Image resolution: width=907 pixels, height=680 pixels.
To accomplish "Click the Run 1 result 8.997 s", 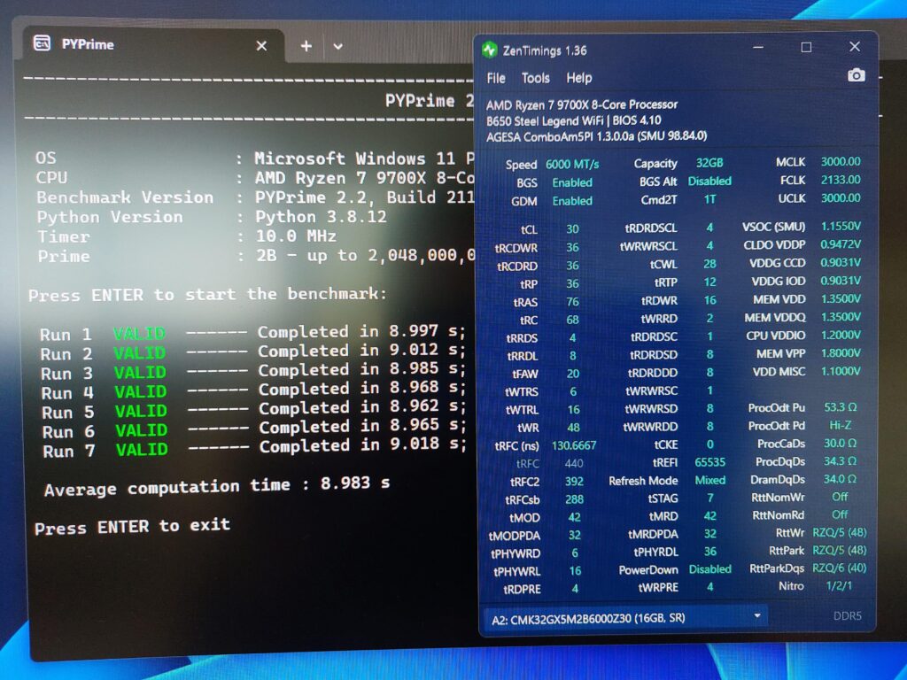I will tap(427, 331).
